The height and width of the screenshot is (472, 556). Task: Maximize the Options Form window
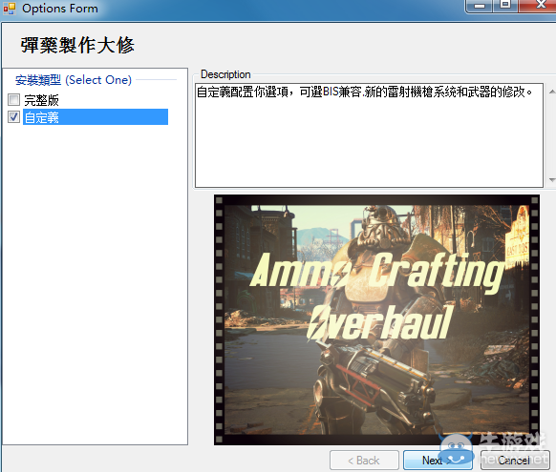(505, 6)
